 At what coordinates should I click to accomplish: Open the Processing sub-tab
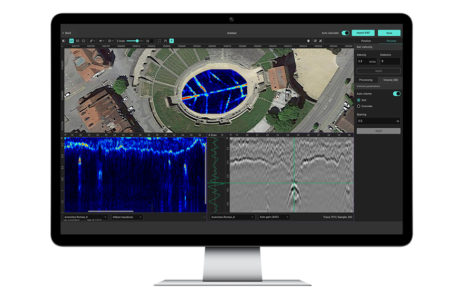[366, 80]
